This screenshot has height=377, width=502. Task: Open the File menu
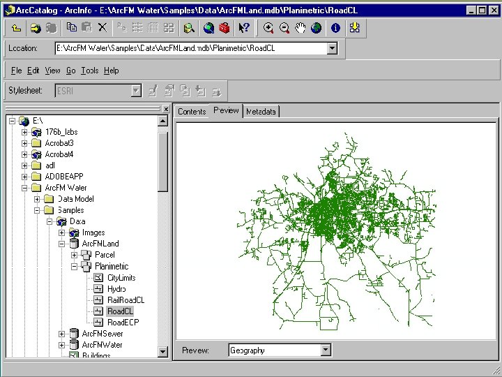click(16, 71)
